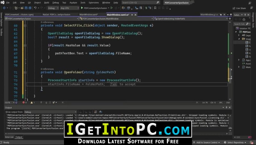Switch to the Error List tab
The height and width of the screenshot is (145, 256).
(9, 137)
